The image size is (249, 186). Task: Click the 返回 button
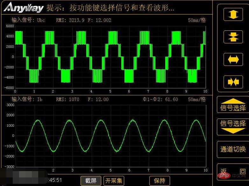pos(233,172)
